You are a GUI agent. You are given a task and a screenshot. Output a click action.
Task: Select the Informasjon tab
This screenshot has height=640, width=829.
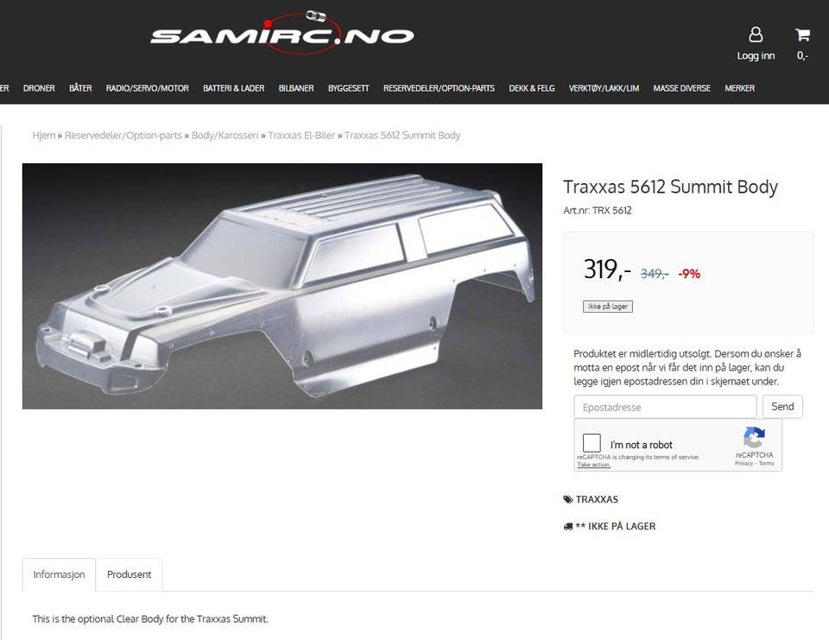coord(59,574)
